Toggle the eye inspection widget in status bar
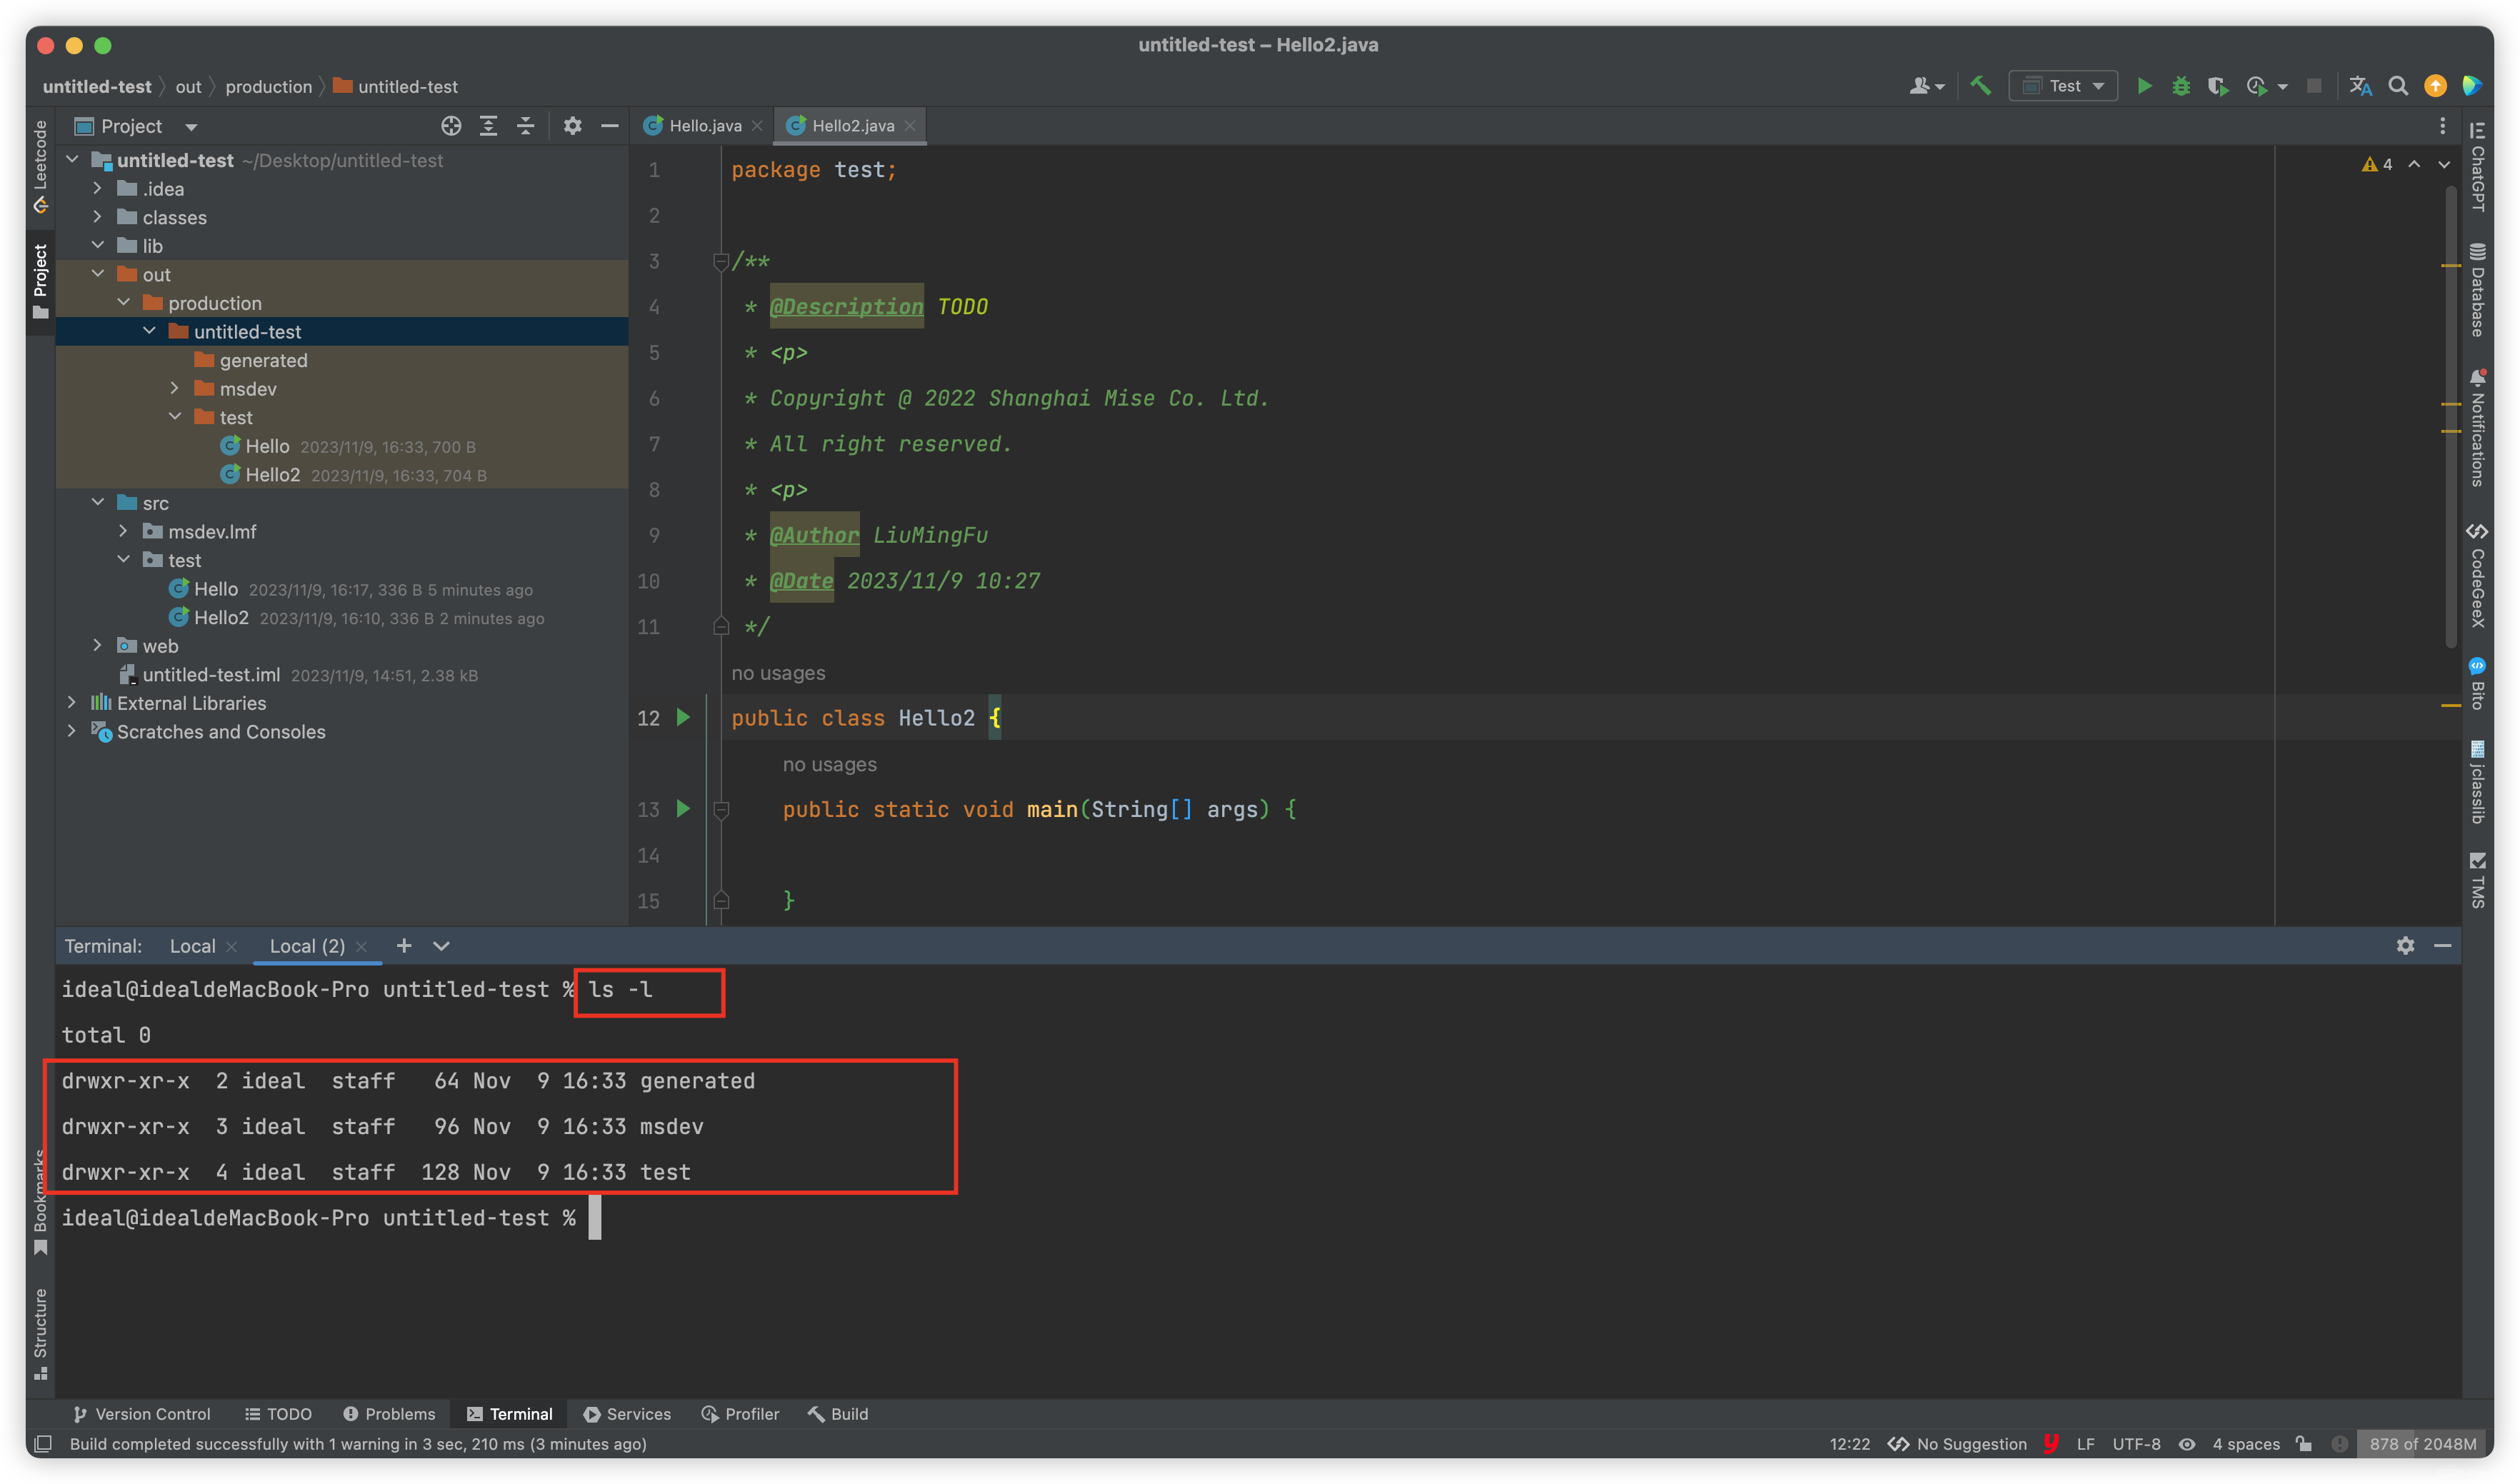The height and width of the screenshot is (1484, 2520). 2187,1443
